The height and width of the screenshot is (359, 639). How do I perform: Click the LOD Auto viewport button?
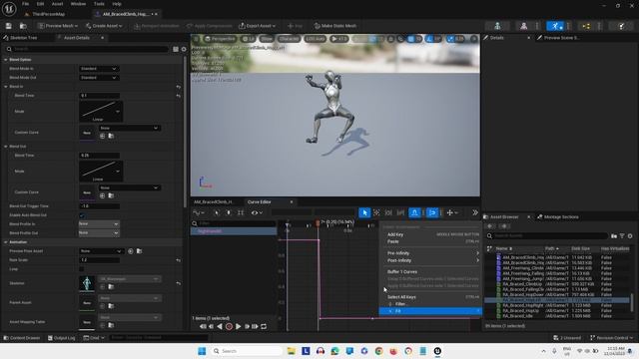coord(316,39)
